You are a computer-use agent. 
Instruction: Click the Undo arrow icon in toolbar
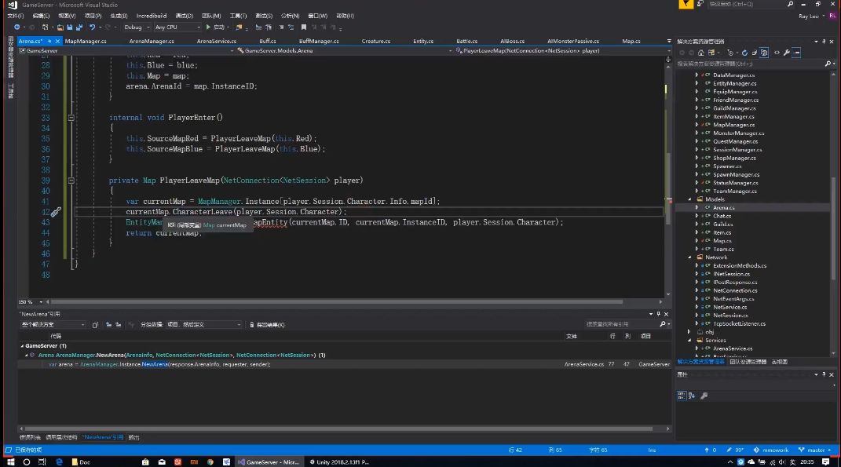[92, 27]
